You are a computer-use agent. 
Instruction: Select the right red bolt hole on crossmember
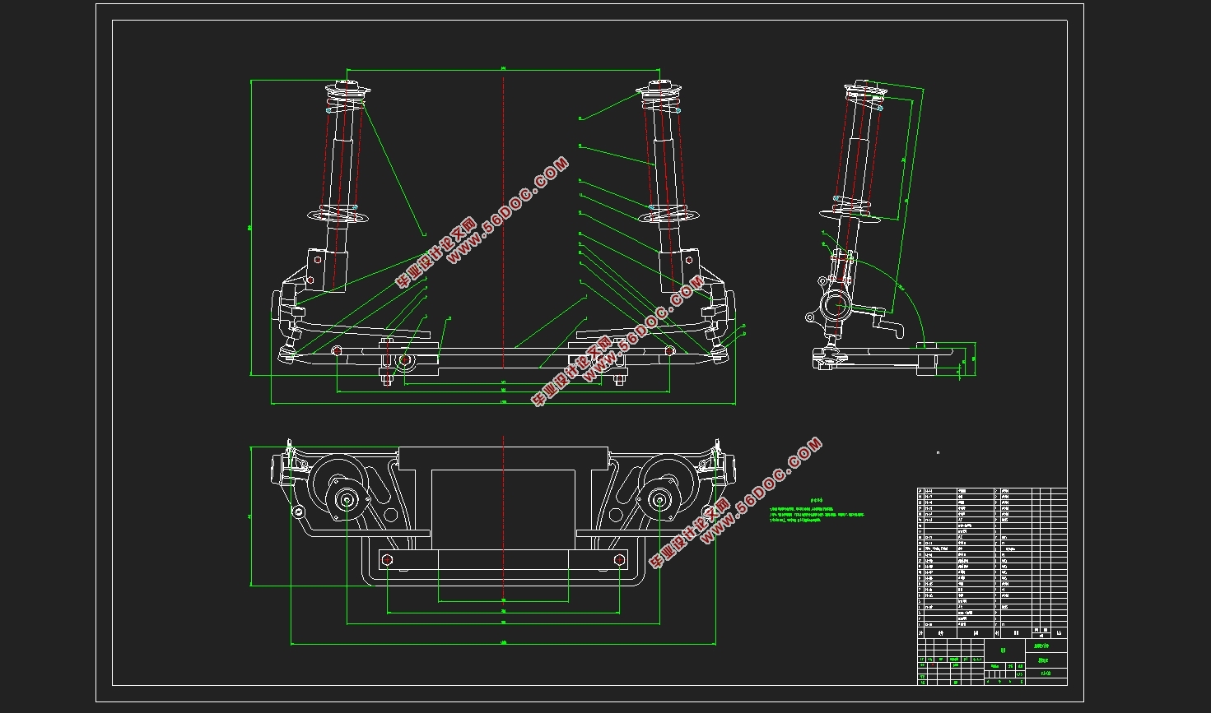point(670,351)
